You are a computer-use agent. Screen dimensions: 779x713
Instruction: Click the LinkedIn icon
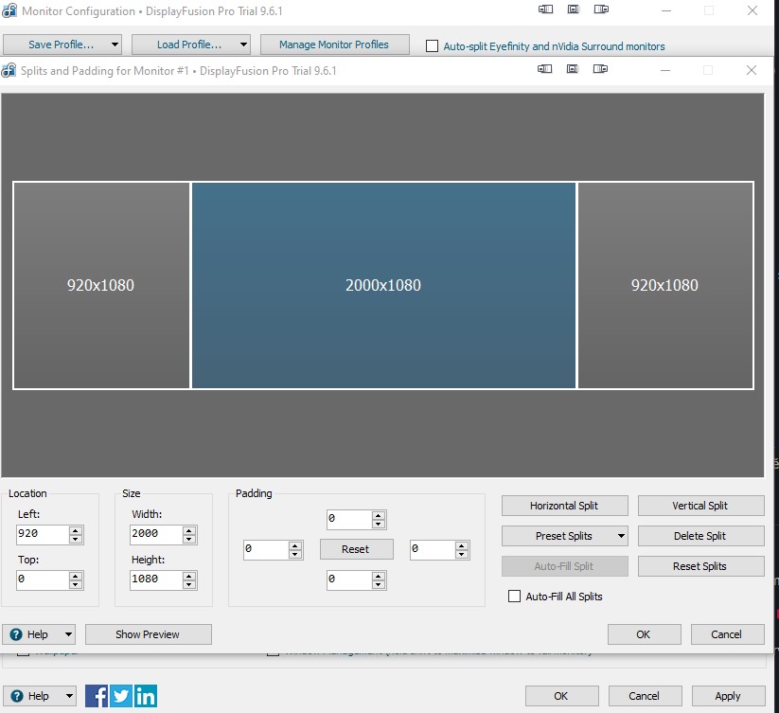(146, 696)
